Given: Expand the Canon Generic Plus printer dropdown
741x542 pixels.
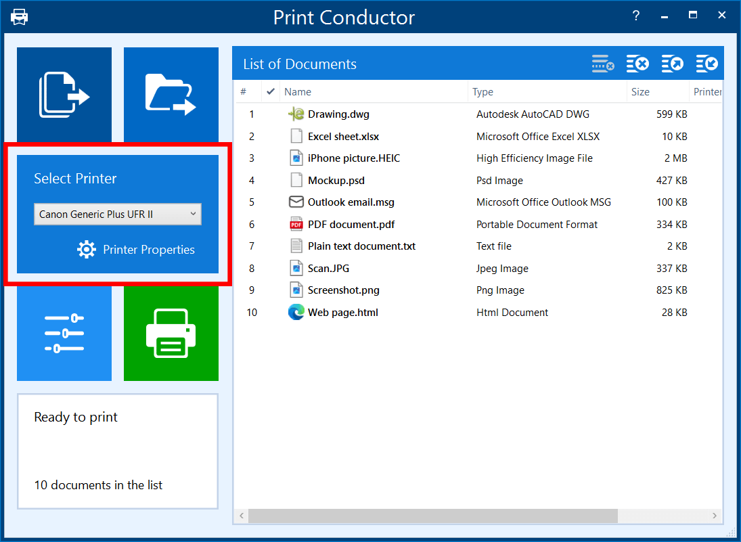Looking at the screenshot, I should [118, 214].
